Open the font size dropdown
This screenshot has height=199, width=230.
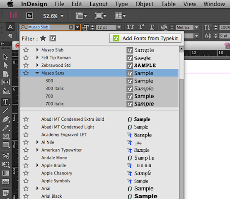pyautogui.click(x=119, y=27)
